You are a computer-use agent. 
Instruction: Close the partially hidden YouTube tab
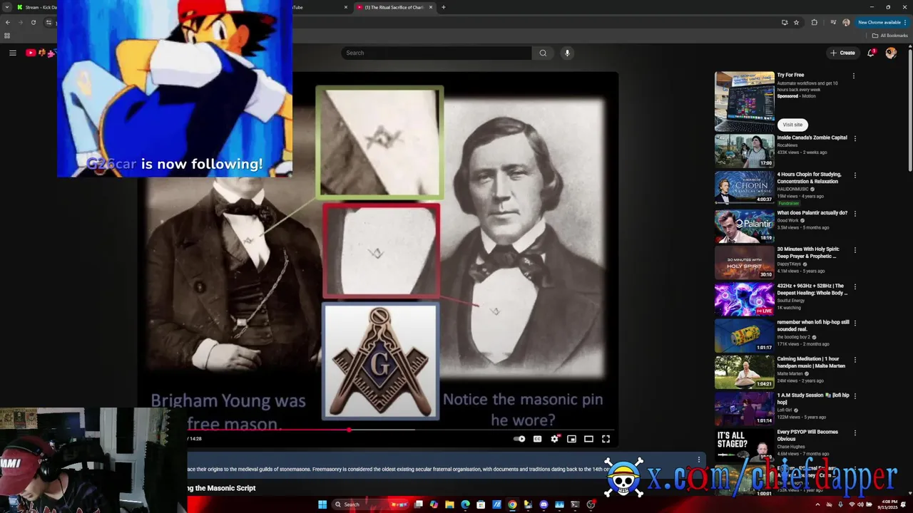point(346,7)
